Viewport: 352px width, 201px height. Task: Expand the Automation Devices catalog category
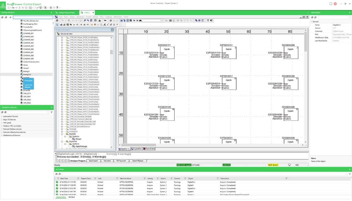[2, 116]
